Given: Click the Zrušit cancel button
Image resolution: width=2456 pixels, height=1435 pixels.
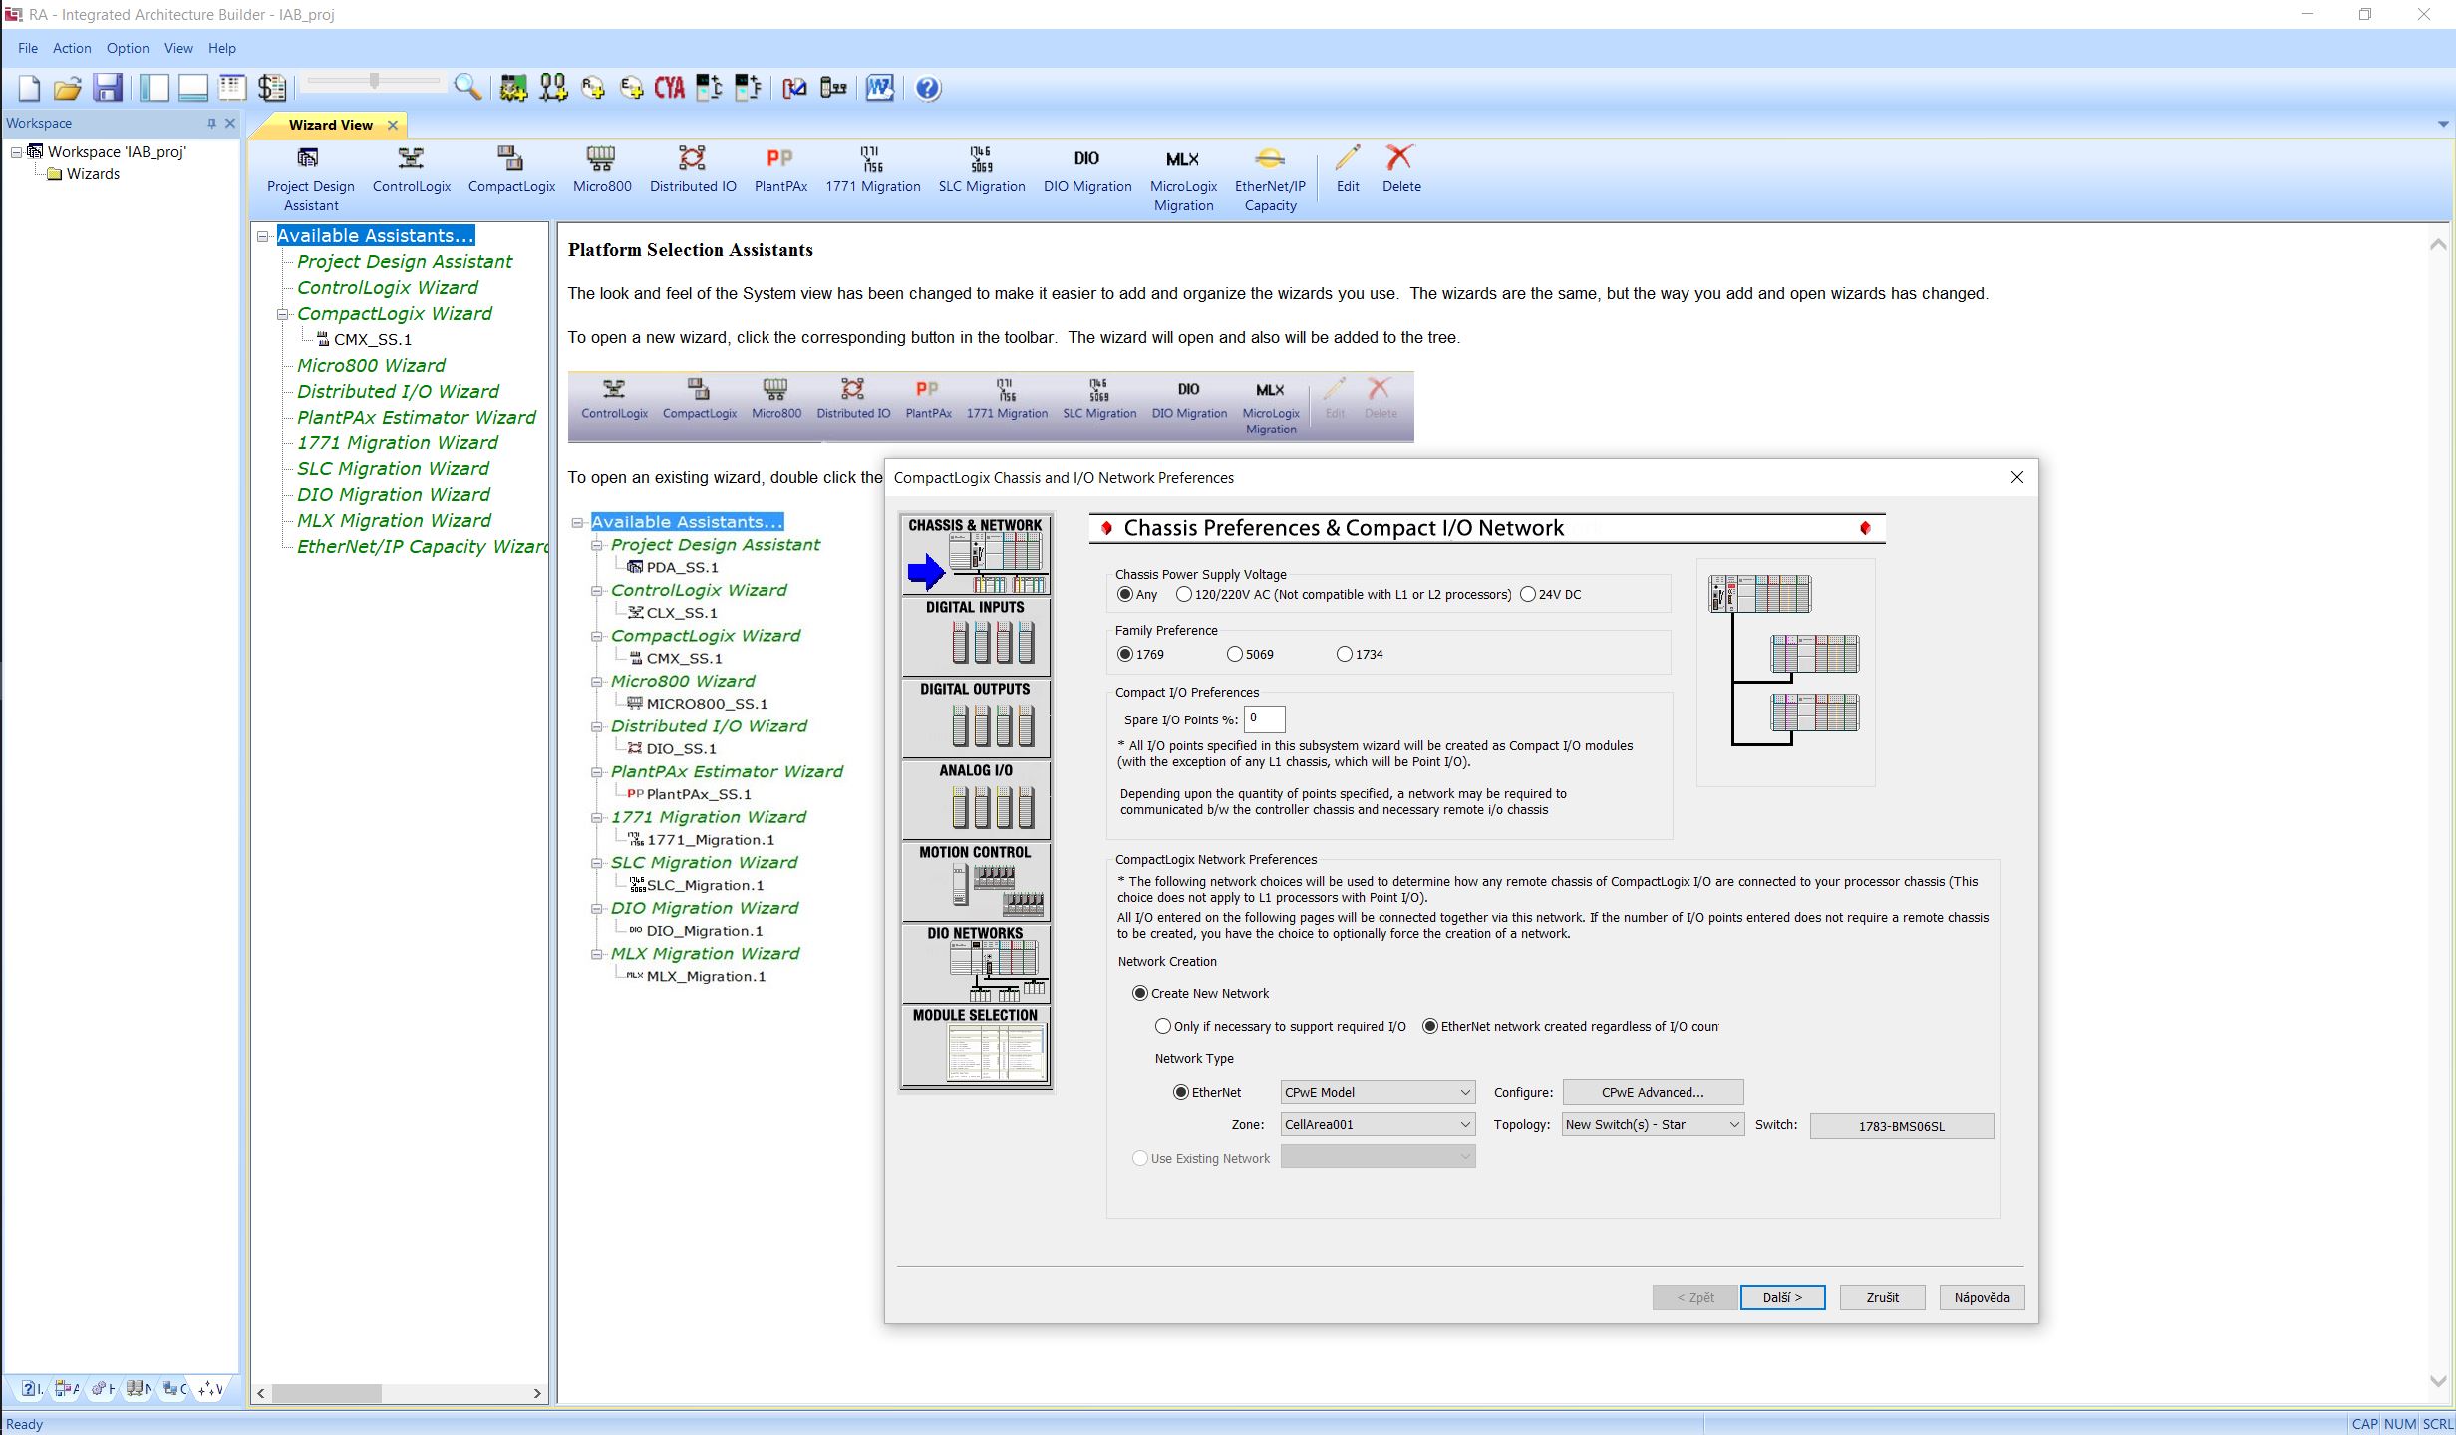Looking at the screenshot, I should pos(1882,1297).
